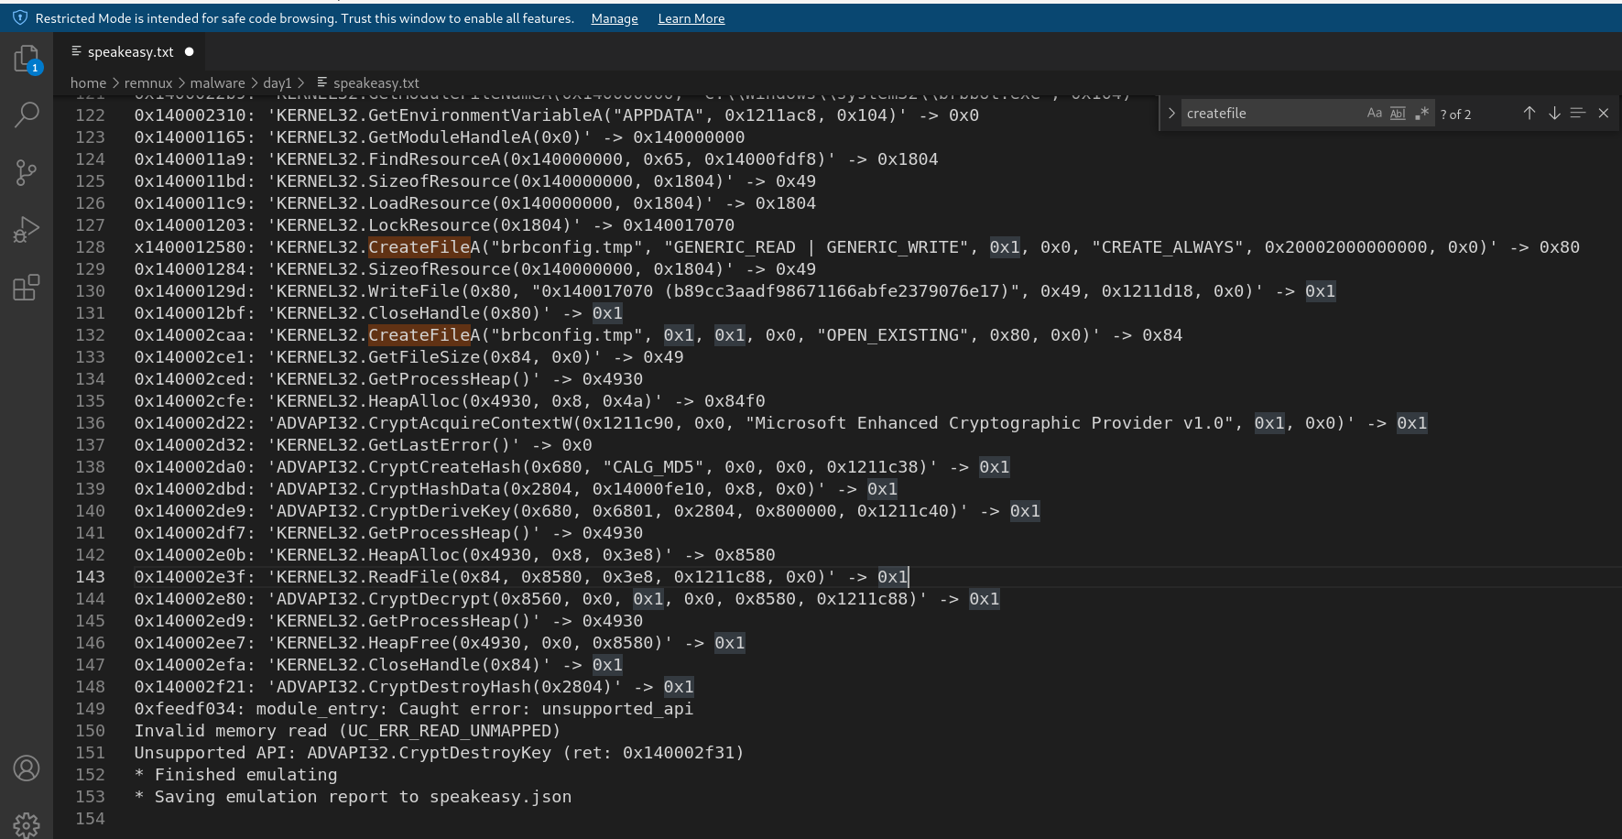Toggle Match Whole Word in find widget

1398,114
